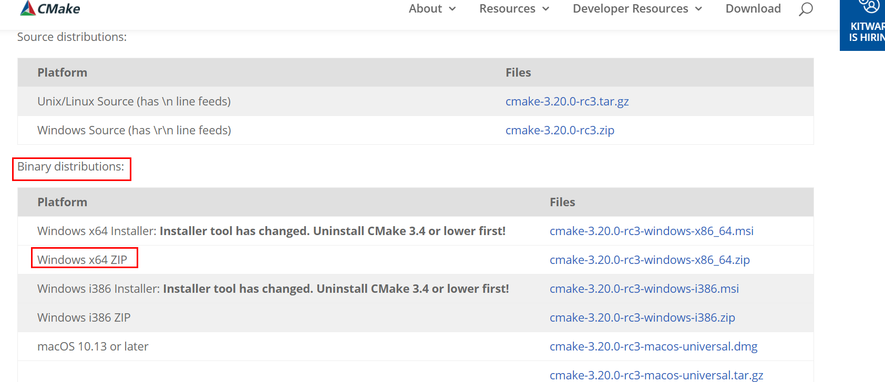
Task: Expand the Developer Resources chevron
Action: tap(699, 9)
